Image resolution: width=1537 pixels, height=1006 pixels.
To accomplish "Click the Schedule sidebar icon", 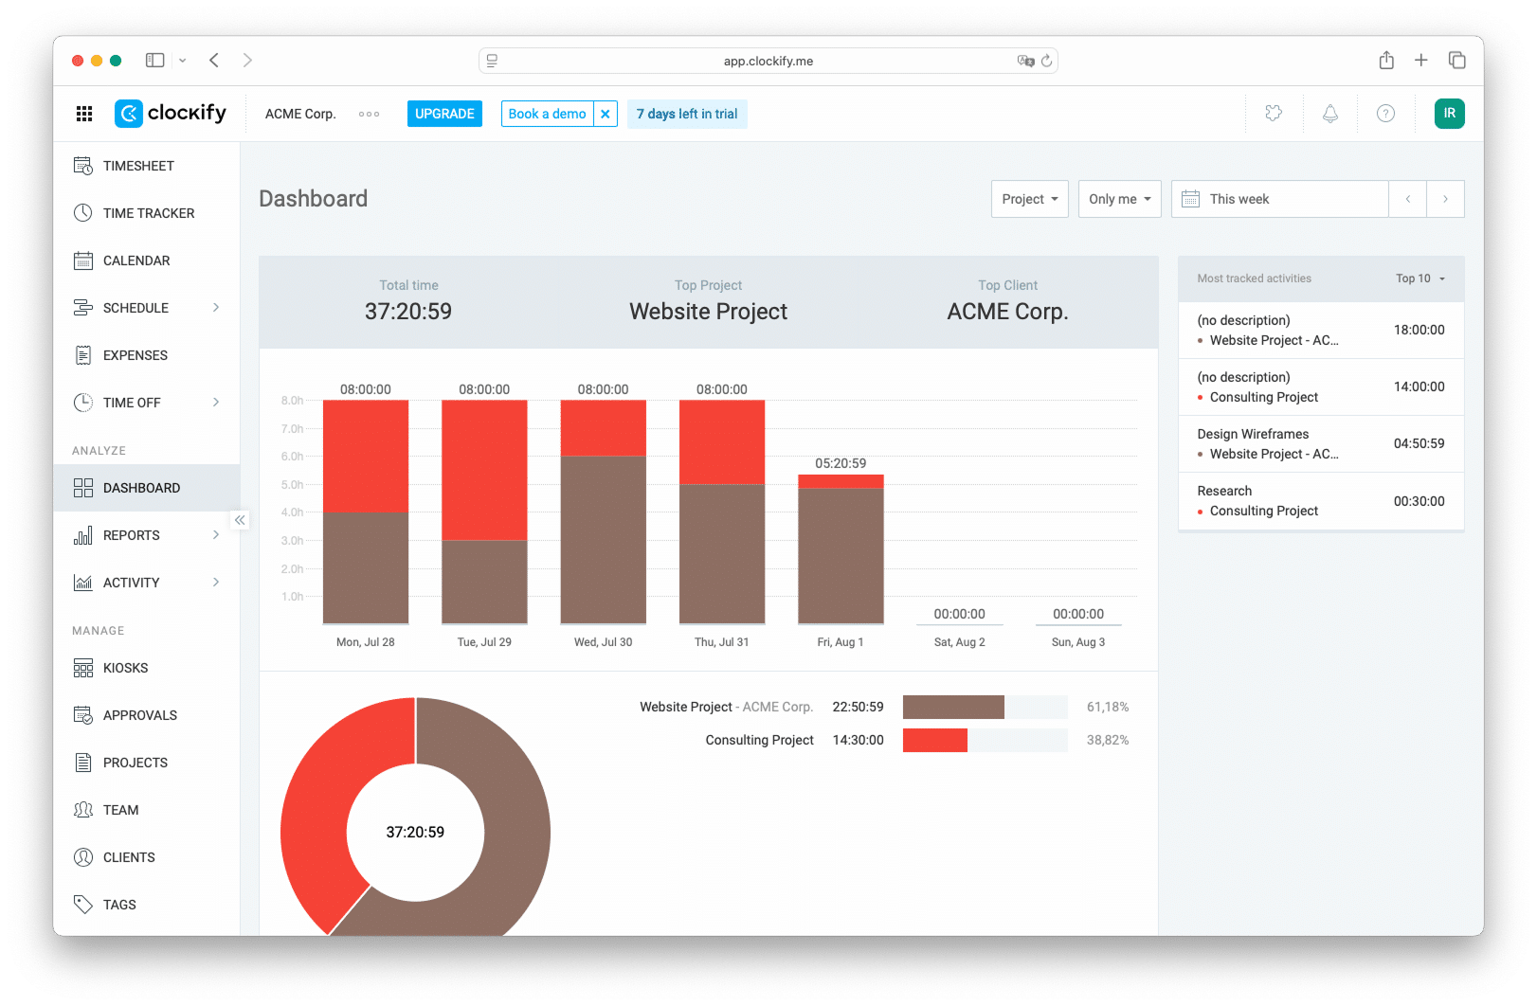I will coord(83,308).
